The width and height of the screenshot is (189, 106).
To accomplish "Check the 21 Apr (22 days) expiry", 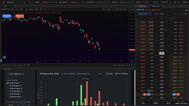I will coord(8,91).
